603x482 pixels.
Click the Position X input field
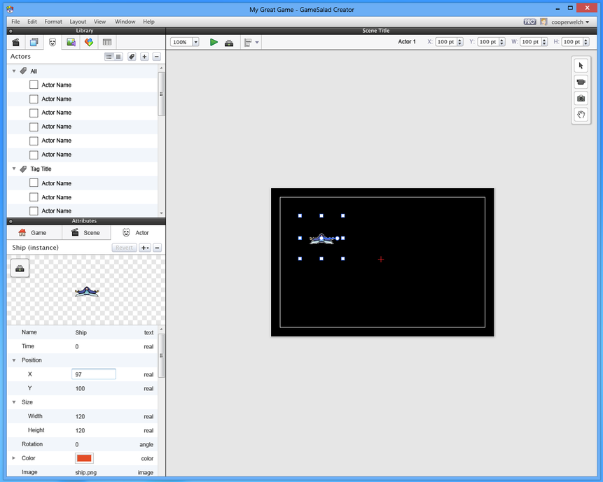tap(94, 374)
